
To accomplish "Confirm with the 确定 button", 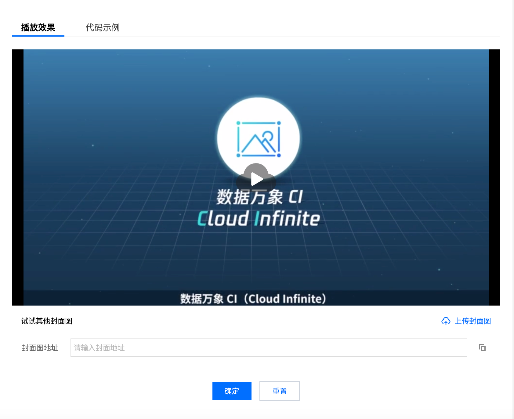I will 232,391.
